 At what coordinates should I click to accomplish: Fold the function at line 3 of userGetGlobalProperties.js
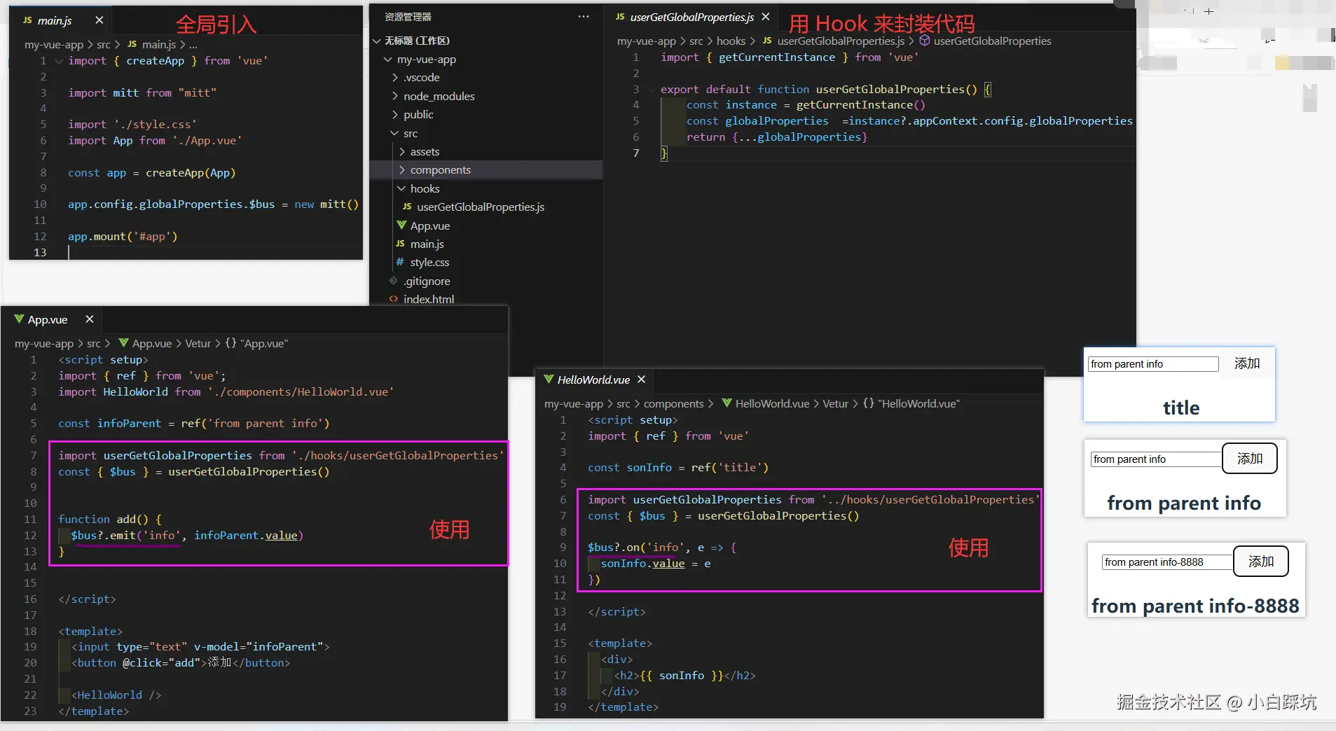click(652, 90)
